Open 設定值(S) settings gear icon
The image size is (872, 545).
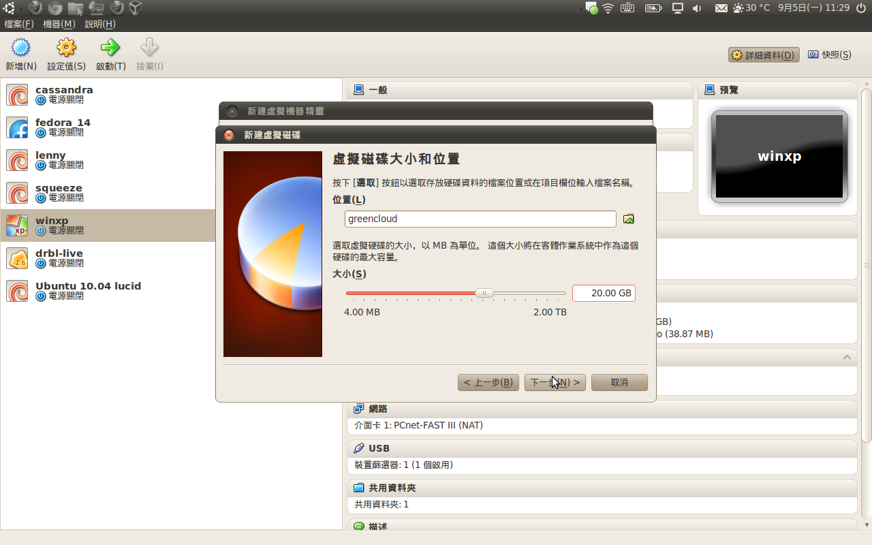[x=66, y=48]
